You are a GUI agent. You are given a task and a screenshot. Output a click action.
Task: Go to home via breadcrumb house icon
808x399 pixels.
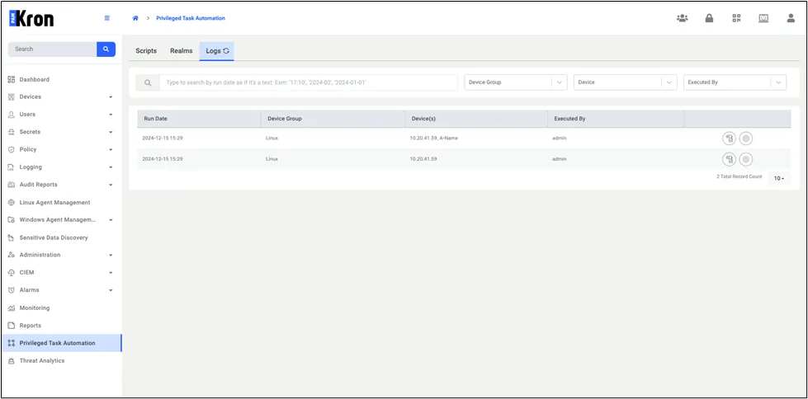coord(135,18)
